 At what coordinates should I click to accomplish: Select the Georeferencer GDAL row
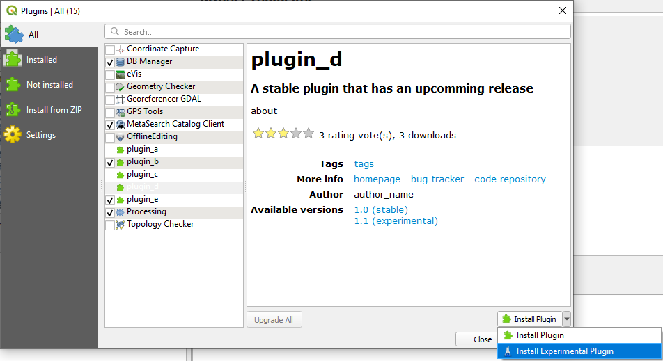pyautogui.click(x=174, y=99)
